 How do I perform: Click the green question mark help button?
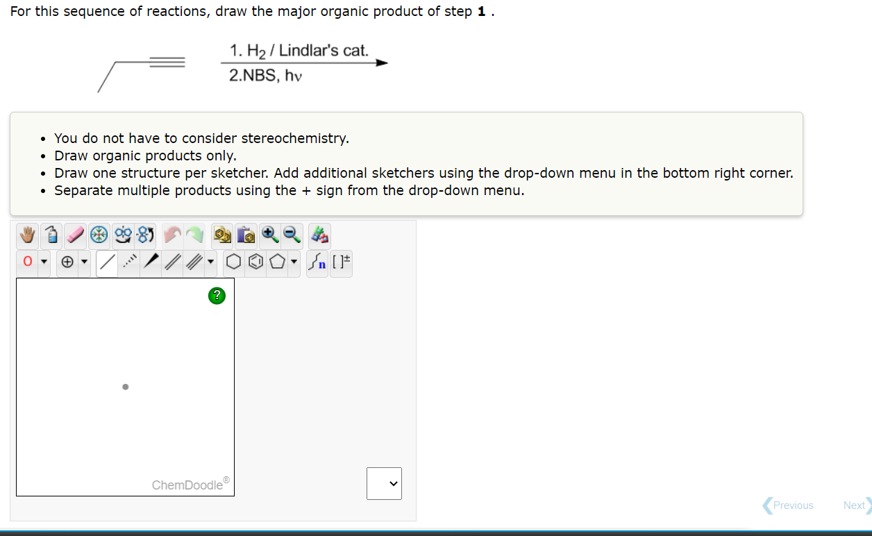coord(217,295)
